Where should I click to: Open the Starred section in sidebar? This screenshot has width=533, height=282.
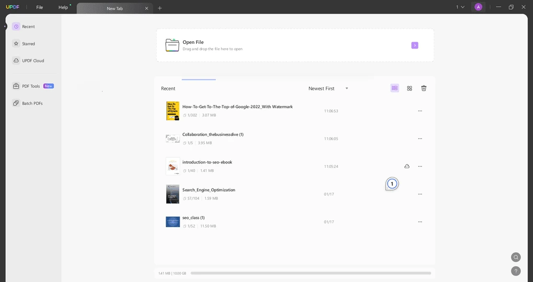click(28, 44)
